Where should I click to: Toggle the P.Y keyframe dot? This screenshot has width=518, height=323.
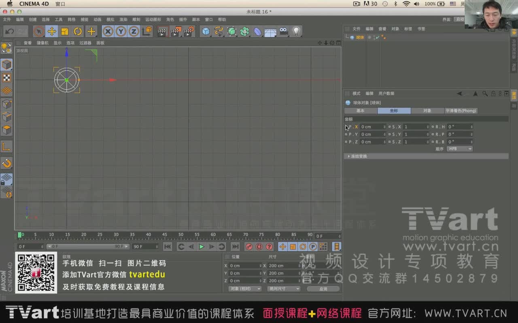(346, 134)
